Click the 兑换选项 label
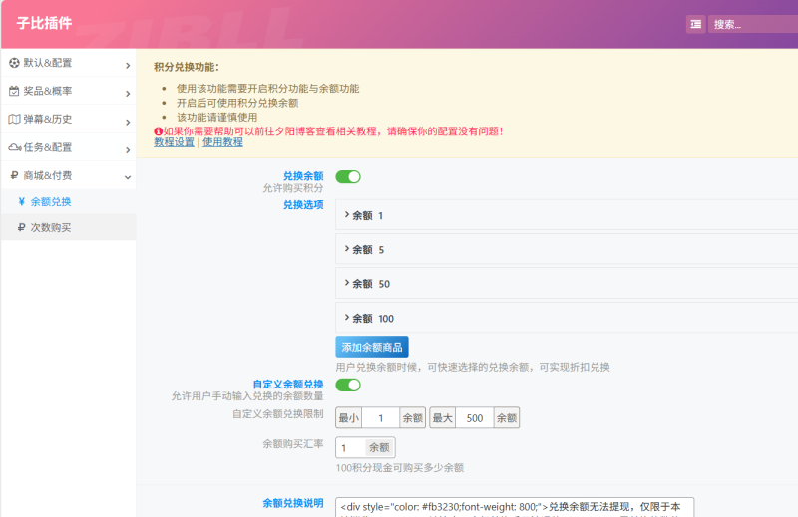 303,205
